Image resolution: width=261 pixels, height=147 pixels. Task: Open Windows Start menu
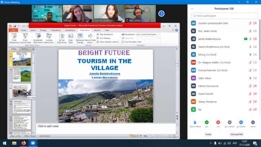[x=4, y=143]
